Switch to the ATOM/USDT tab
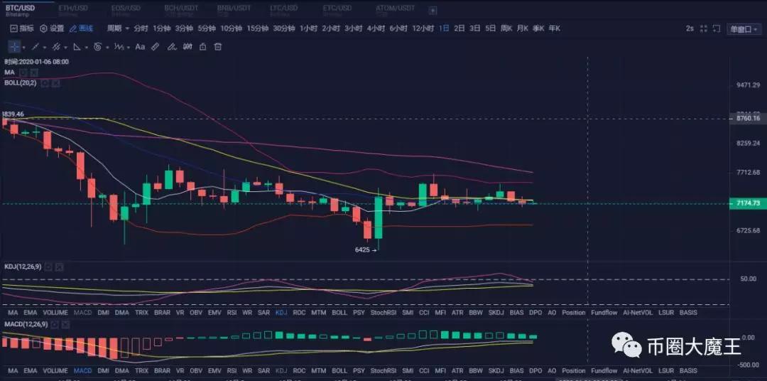The width and height of the screenshot is (767, 381). (396, 10)
